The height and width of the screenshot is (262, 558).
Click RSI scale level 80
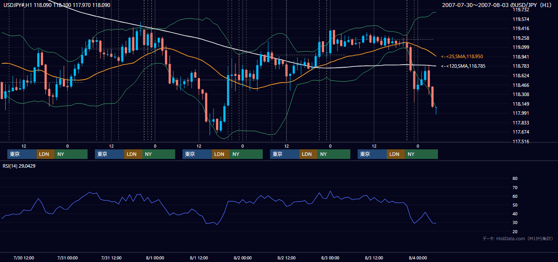515,179
